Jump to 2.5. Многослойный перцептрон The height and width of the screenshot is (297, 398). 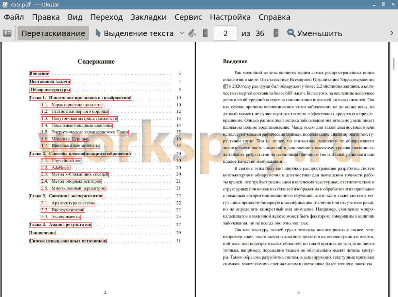pyautogui.click(x=73, y=188)
